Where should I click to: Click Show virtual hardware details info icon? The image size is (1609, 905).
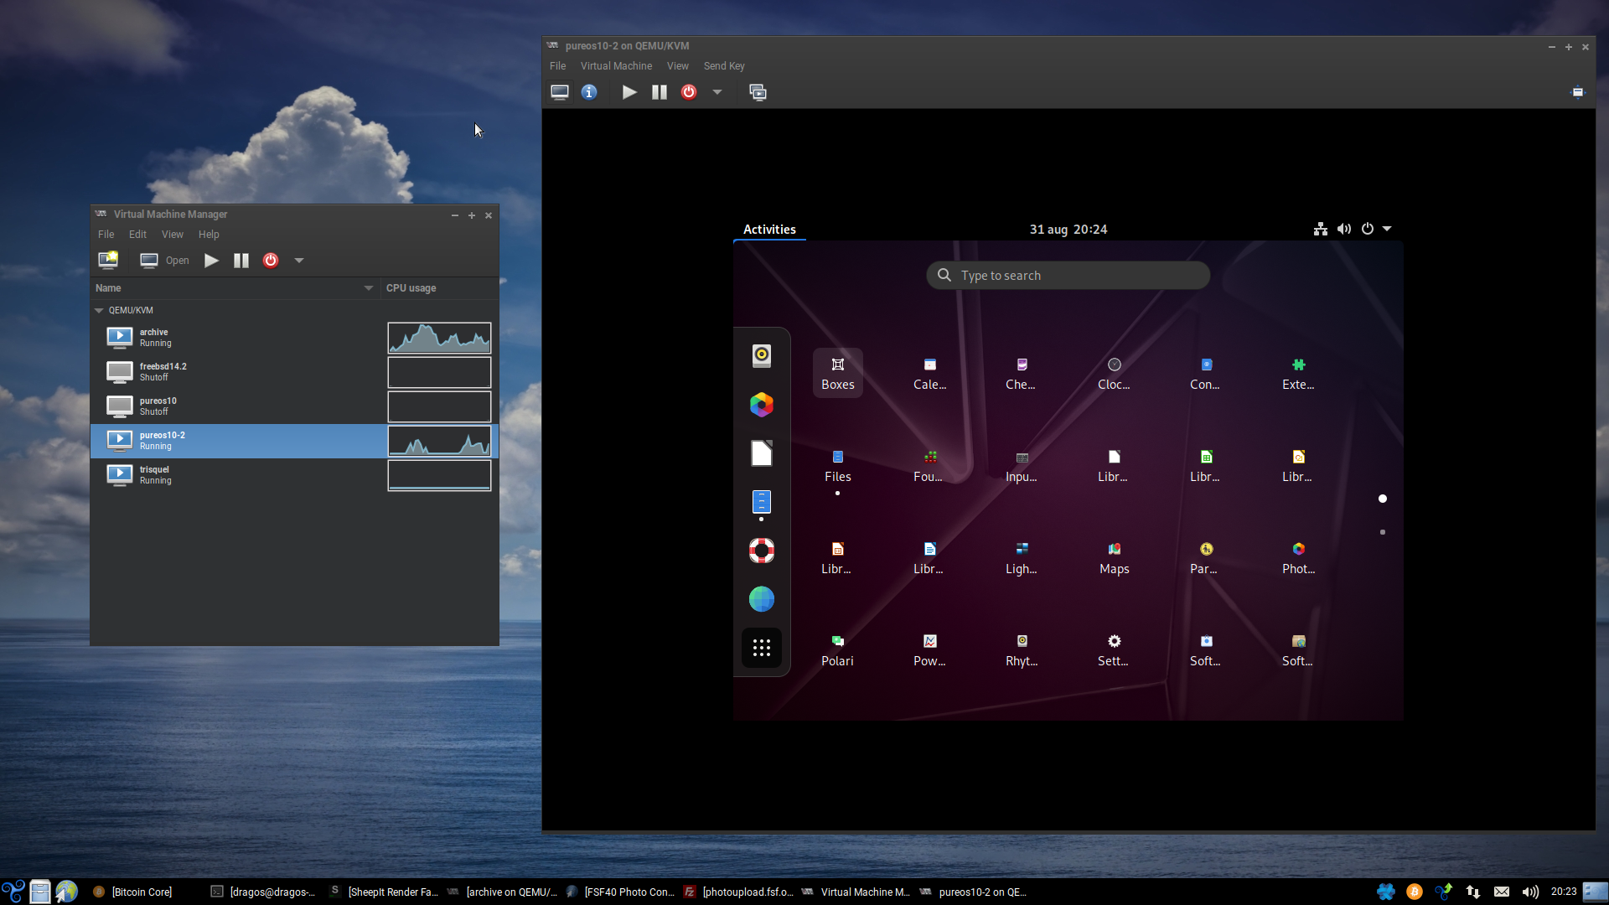point(589,92)
